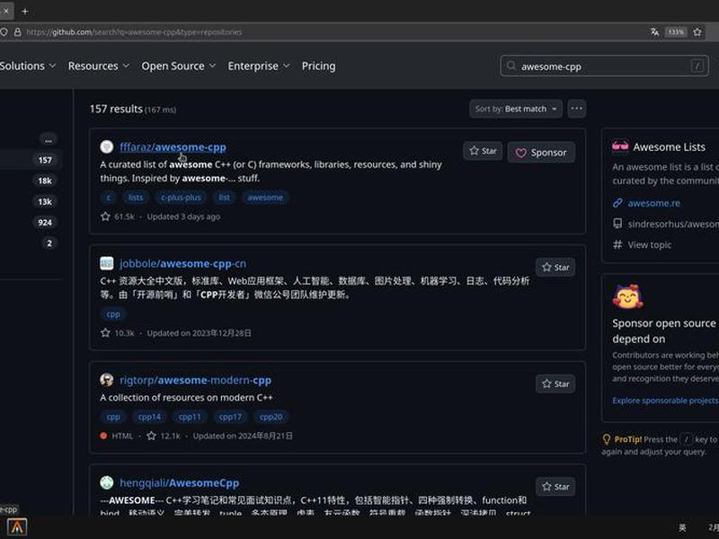Select the 'cpp' tag under jobbole result
The width and height of the screenshot is (719, 539).
click(113, 314)
